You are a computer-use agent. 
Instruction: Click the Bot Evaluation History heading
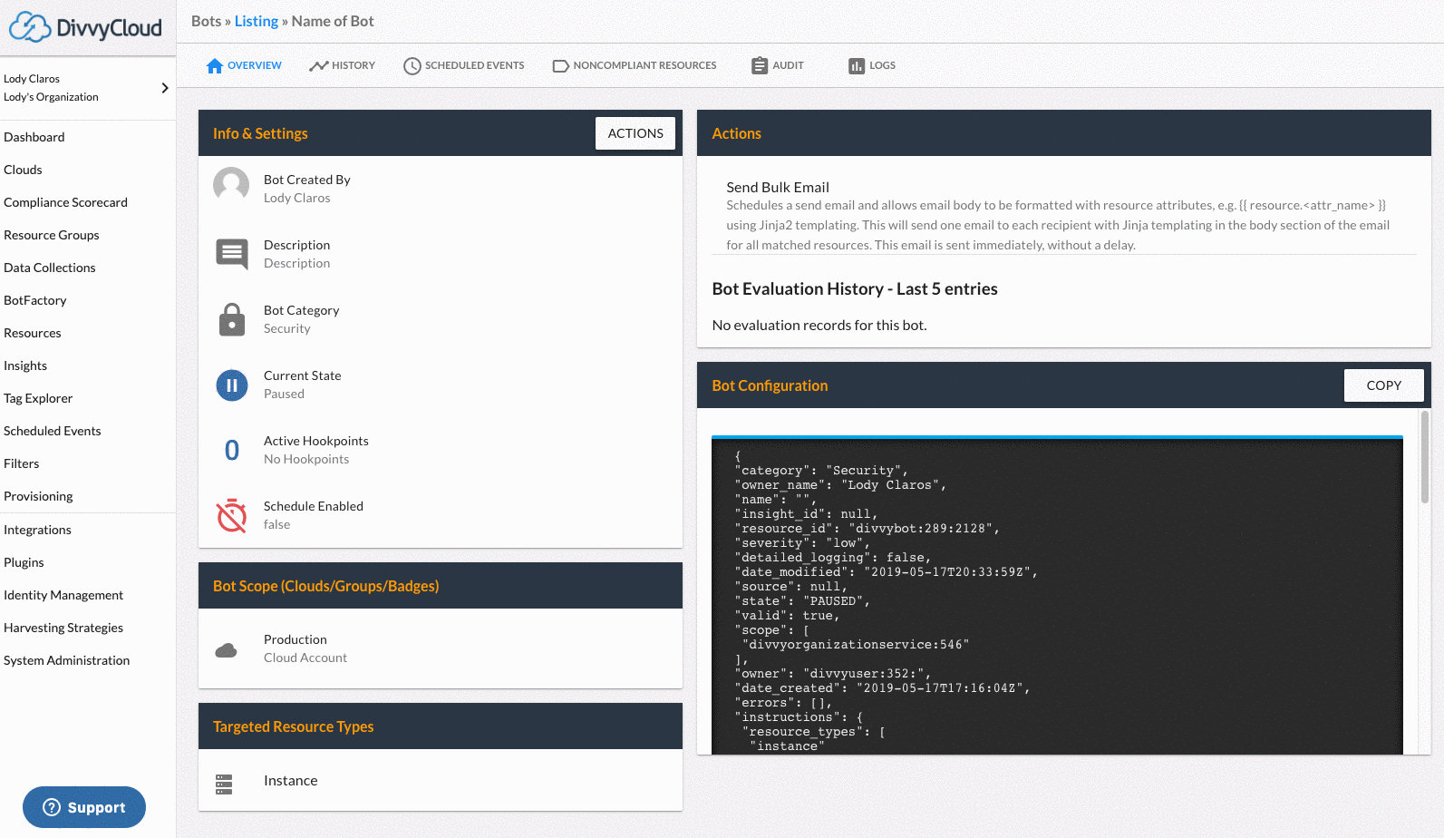pos(855,288)
